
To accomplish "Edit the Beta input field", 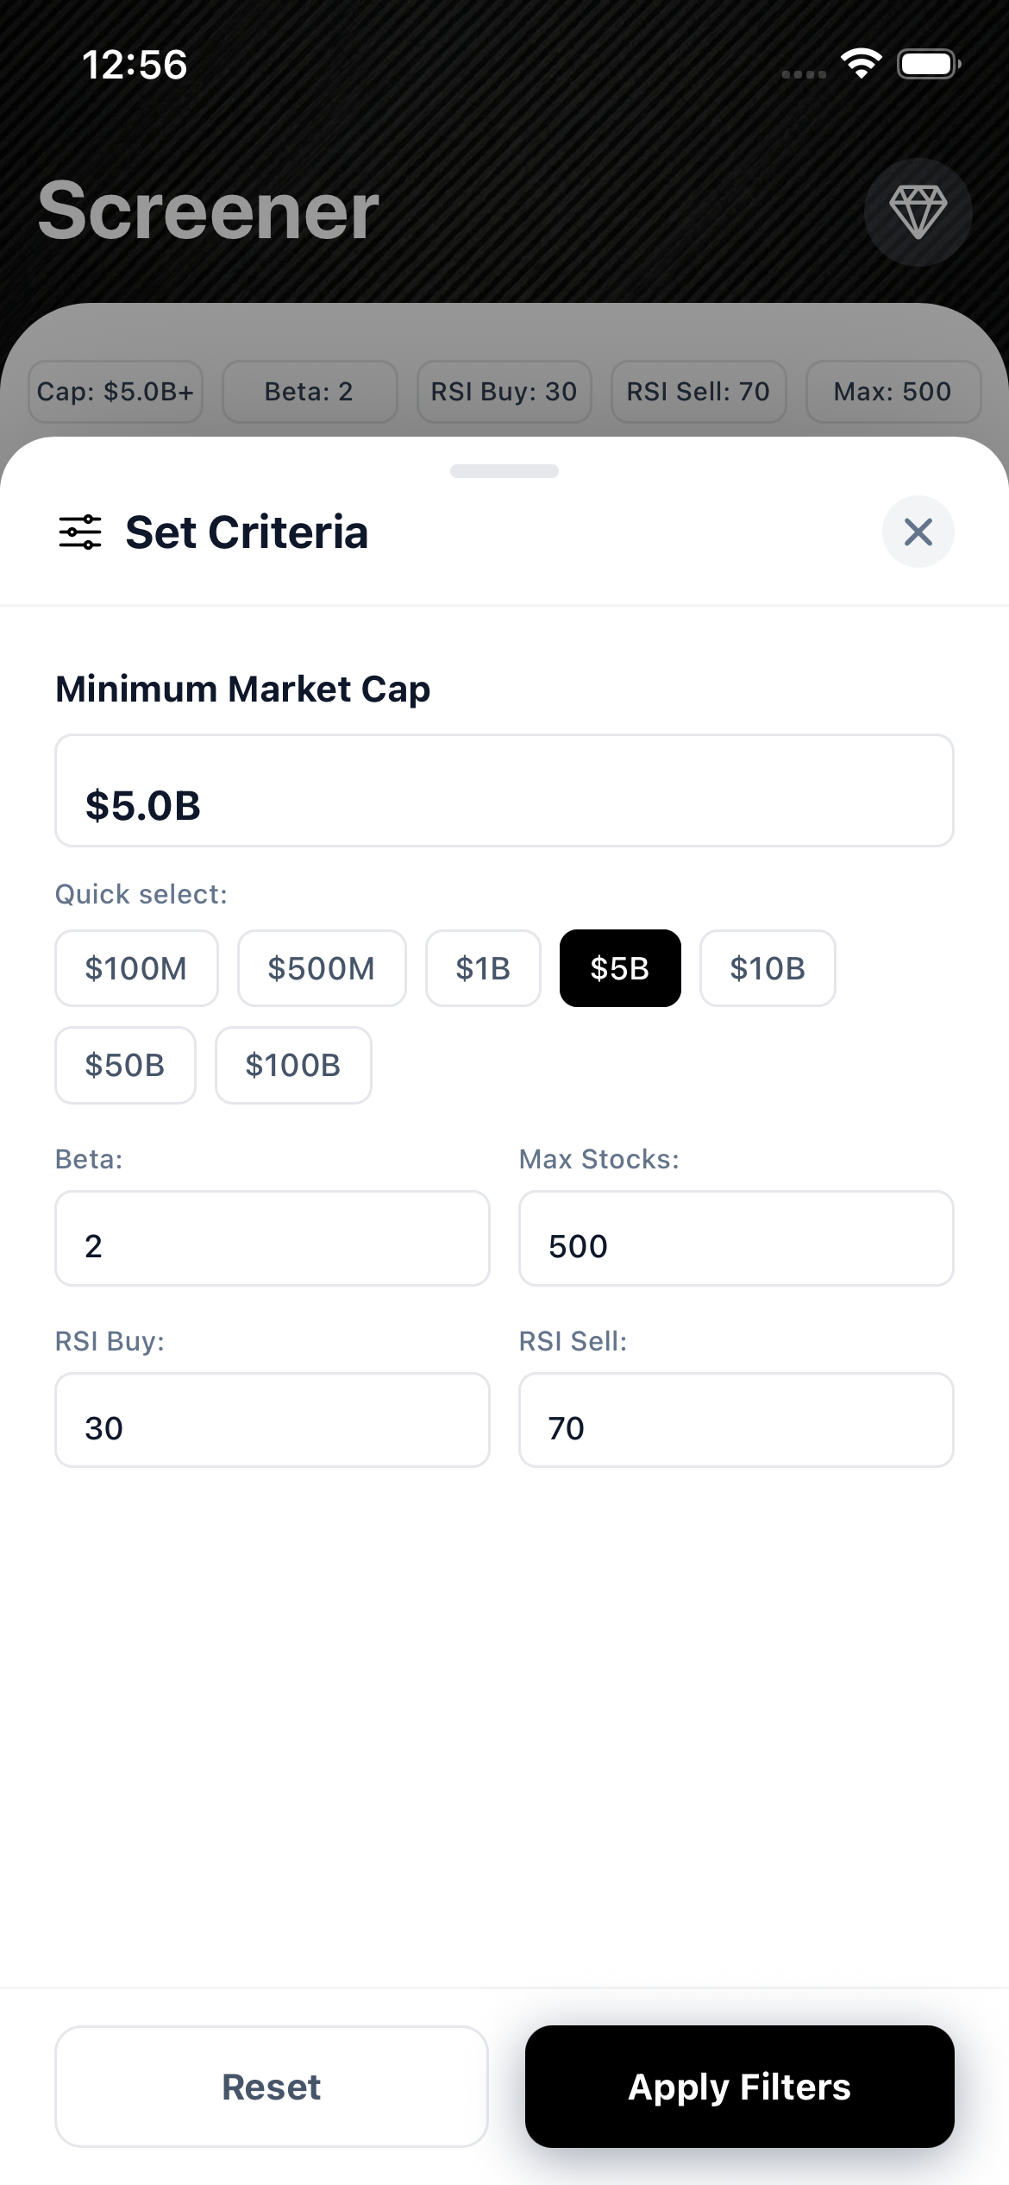I will 273,1238.
